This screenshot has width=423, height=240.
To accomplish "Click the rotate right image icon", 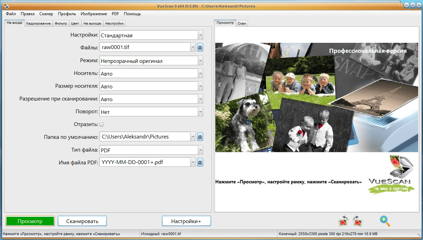I will click(357, 221).
